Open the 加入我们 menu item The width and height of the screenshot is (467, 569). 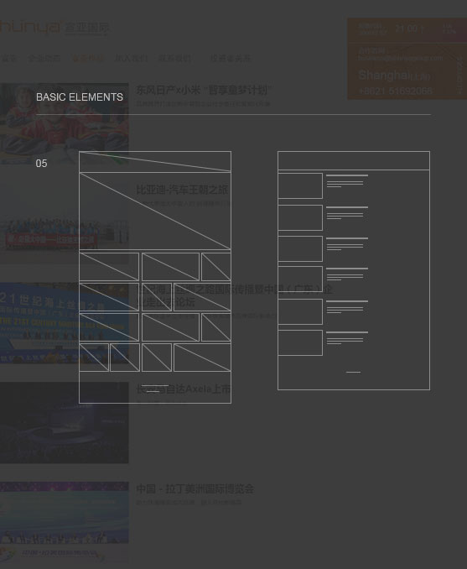(132, 58)
